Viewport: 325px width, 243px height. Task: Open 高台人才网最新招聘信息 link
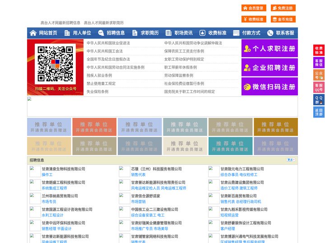pyautogui.click(x=60, y=23)
